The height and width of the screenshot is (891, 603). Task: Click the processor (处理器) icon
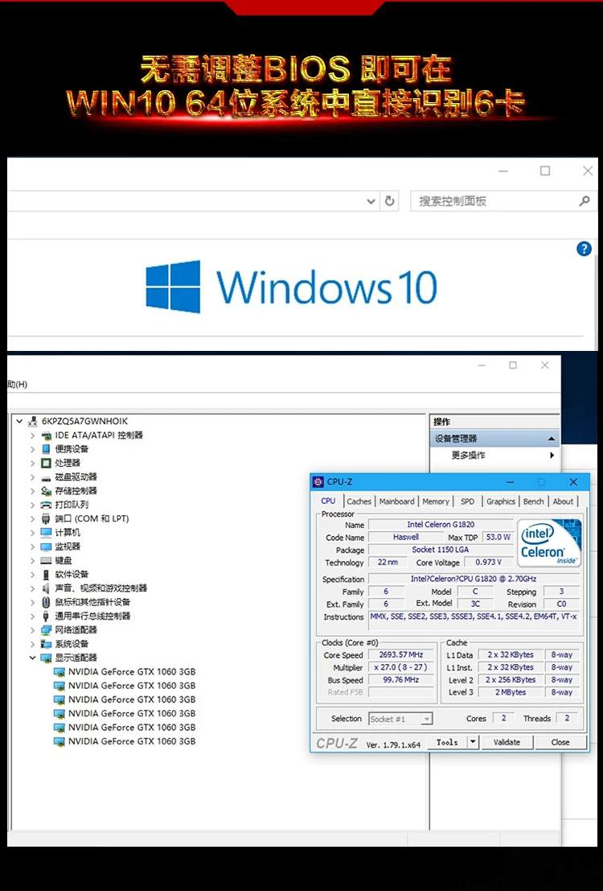click(x=46, y=463)
